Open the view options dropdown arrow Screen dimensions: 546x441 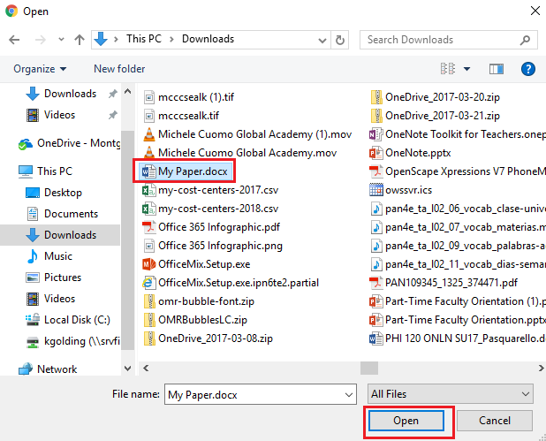pos(467,69)
